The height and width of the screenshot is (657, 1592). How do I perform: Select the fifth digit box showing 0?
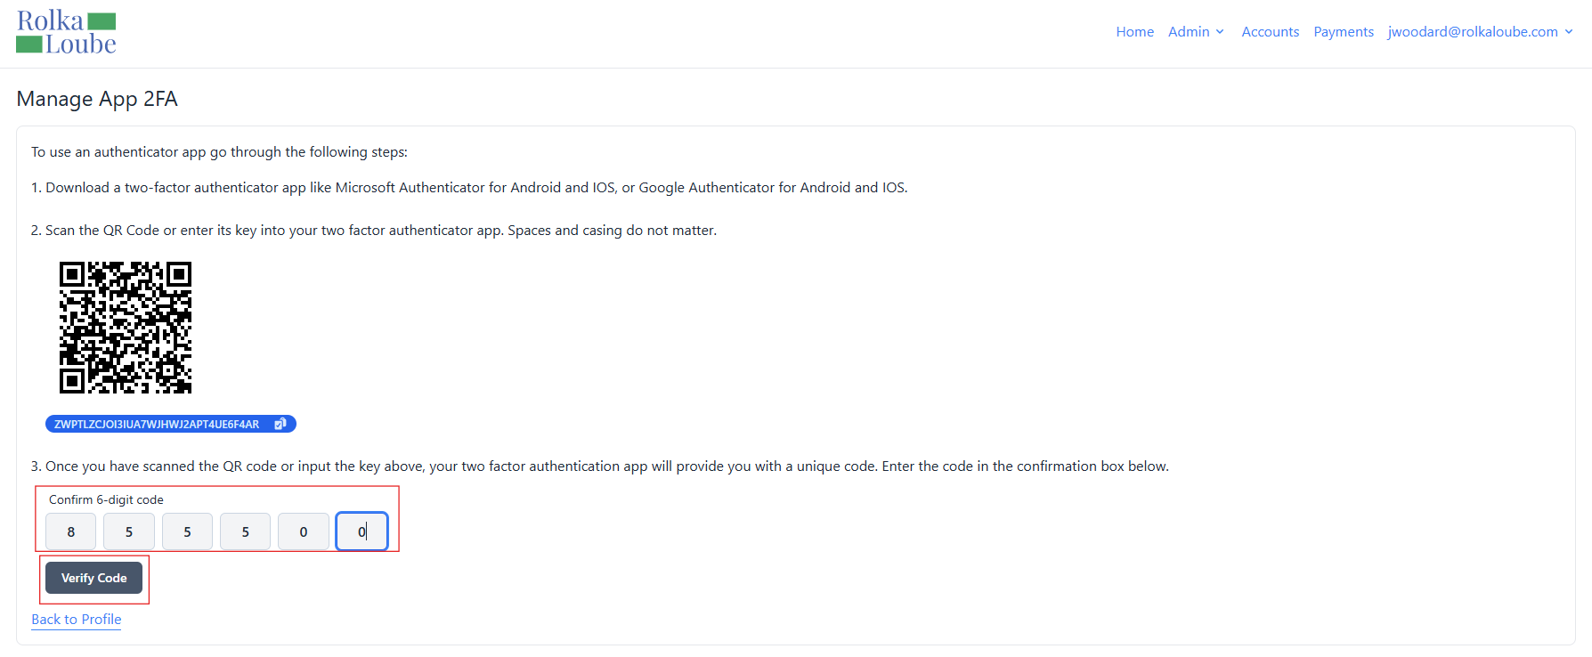coord(304,531)
